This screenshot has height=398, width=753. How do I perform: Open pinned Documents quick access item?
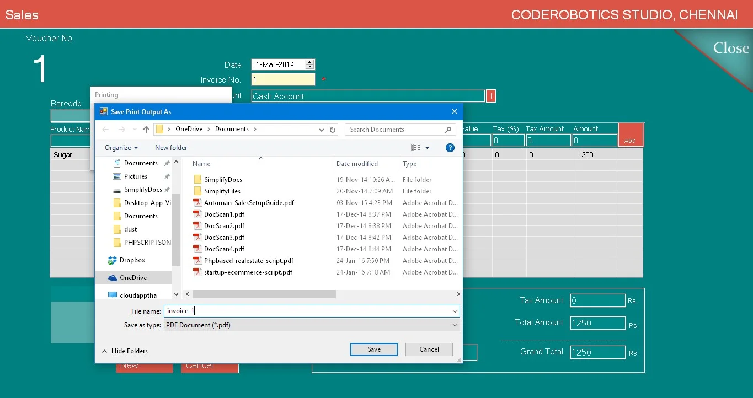141,163
